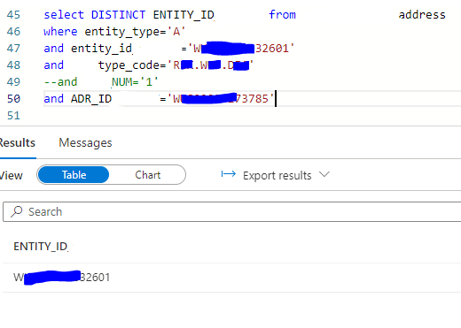Switch view to Table
The width and height of the screenshot is (461, 328).
tap(74, 175)
